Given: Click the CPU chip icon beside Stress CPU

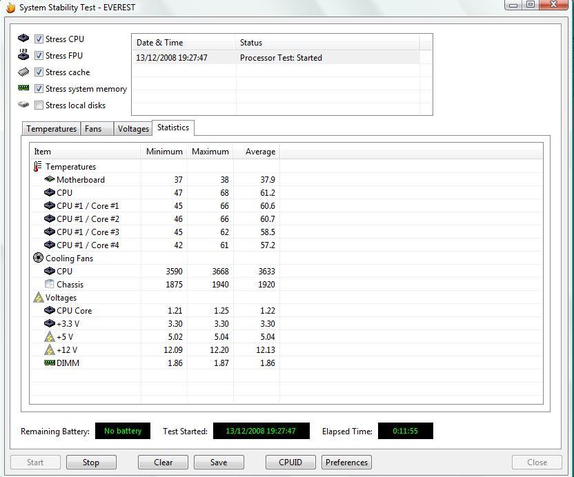Looking at the screenshot, I should [x=23, y=38].
